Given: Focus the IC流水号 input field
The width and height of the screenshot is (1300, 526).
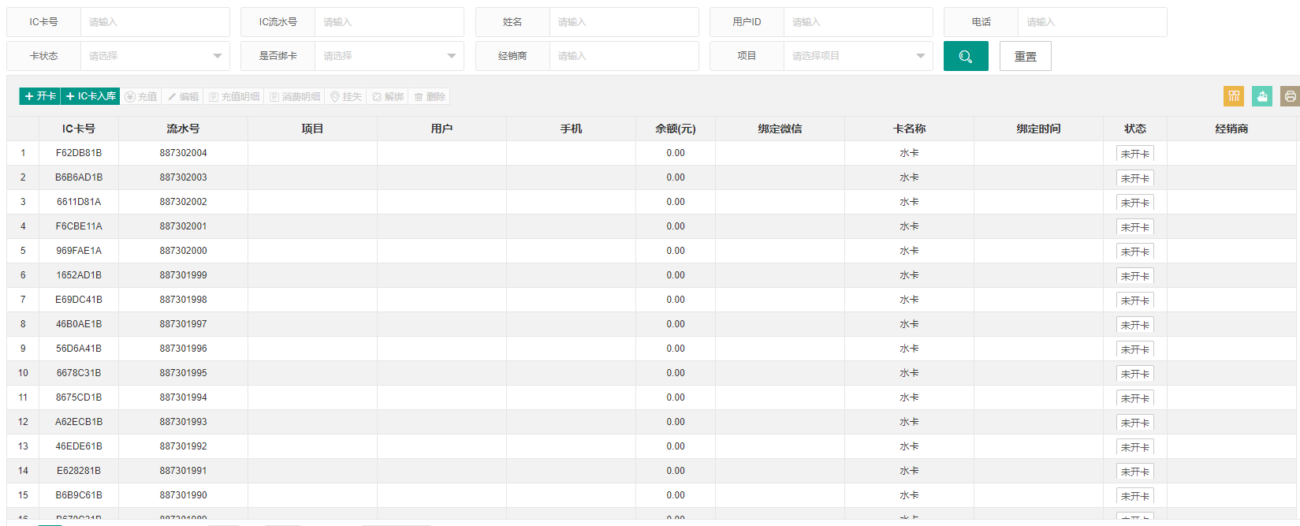Looking at the screenshot, I should (389, 22).
